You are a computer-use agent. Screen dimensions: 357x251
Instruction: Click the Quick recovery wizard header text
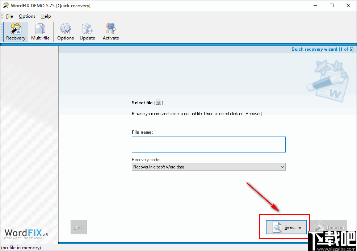pos(322,49)
